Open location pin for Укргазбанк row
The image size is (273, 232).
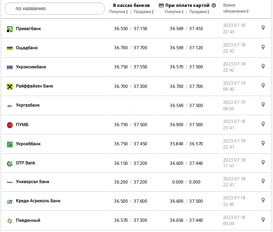click(x=263, y=105)
